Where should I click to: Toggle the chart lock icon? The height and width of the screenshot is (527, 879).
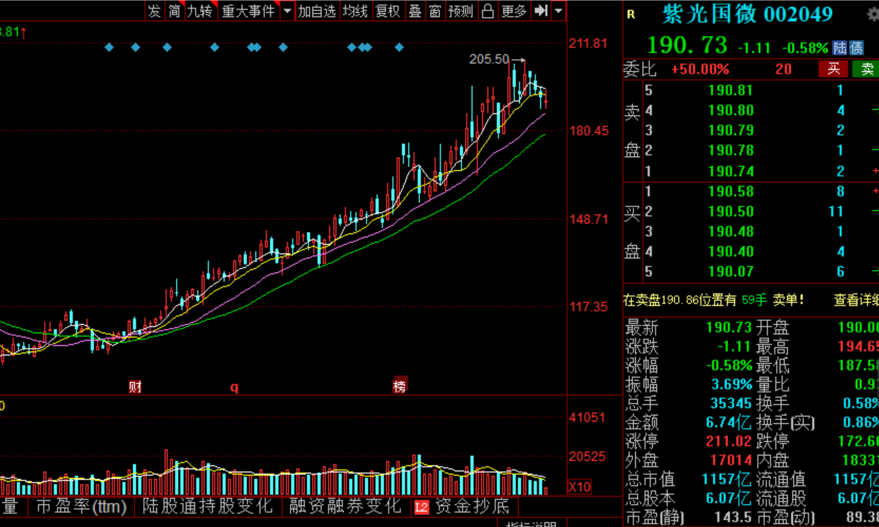coord(487,11)
